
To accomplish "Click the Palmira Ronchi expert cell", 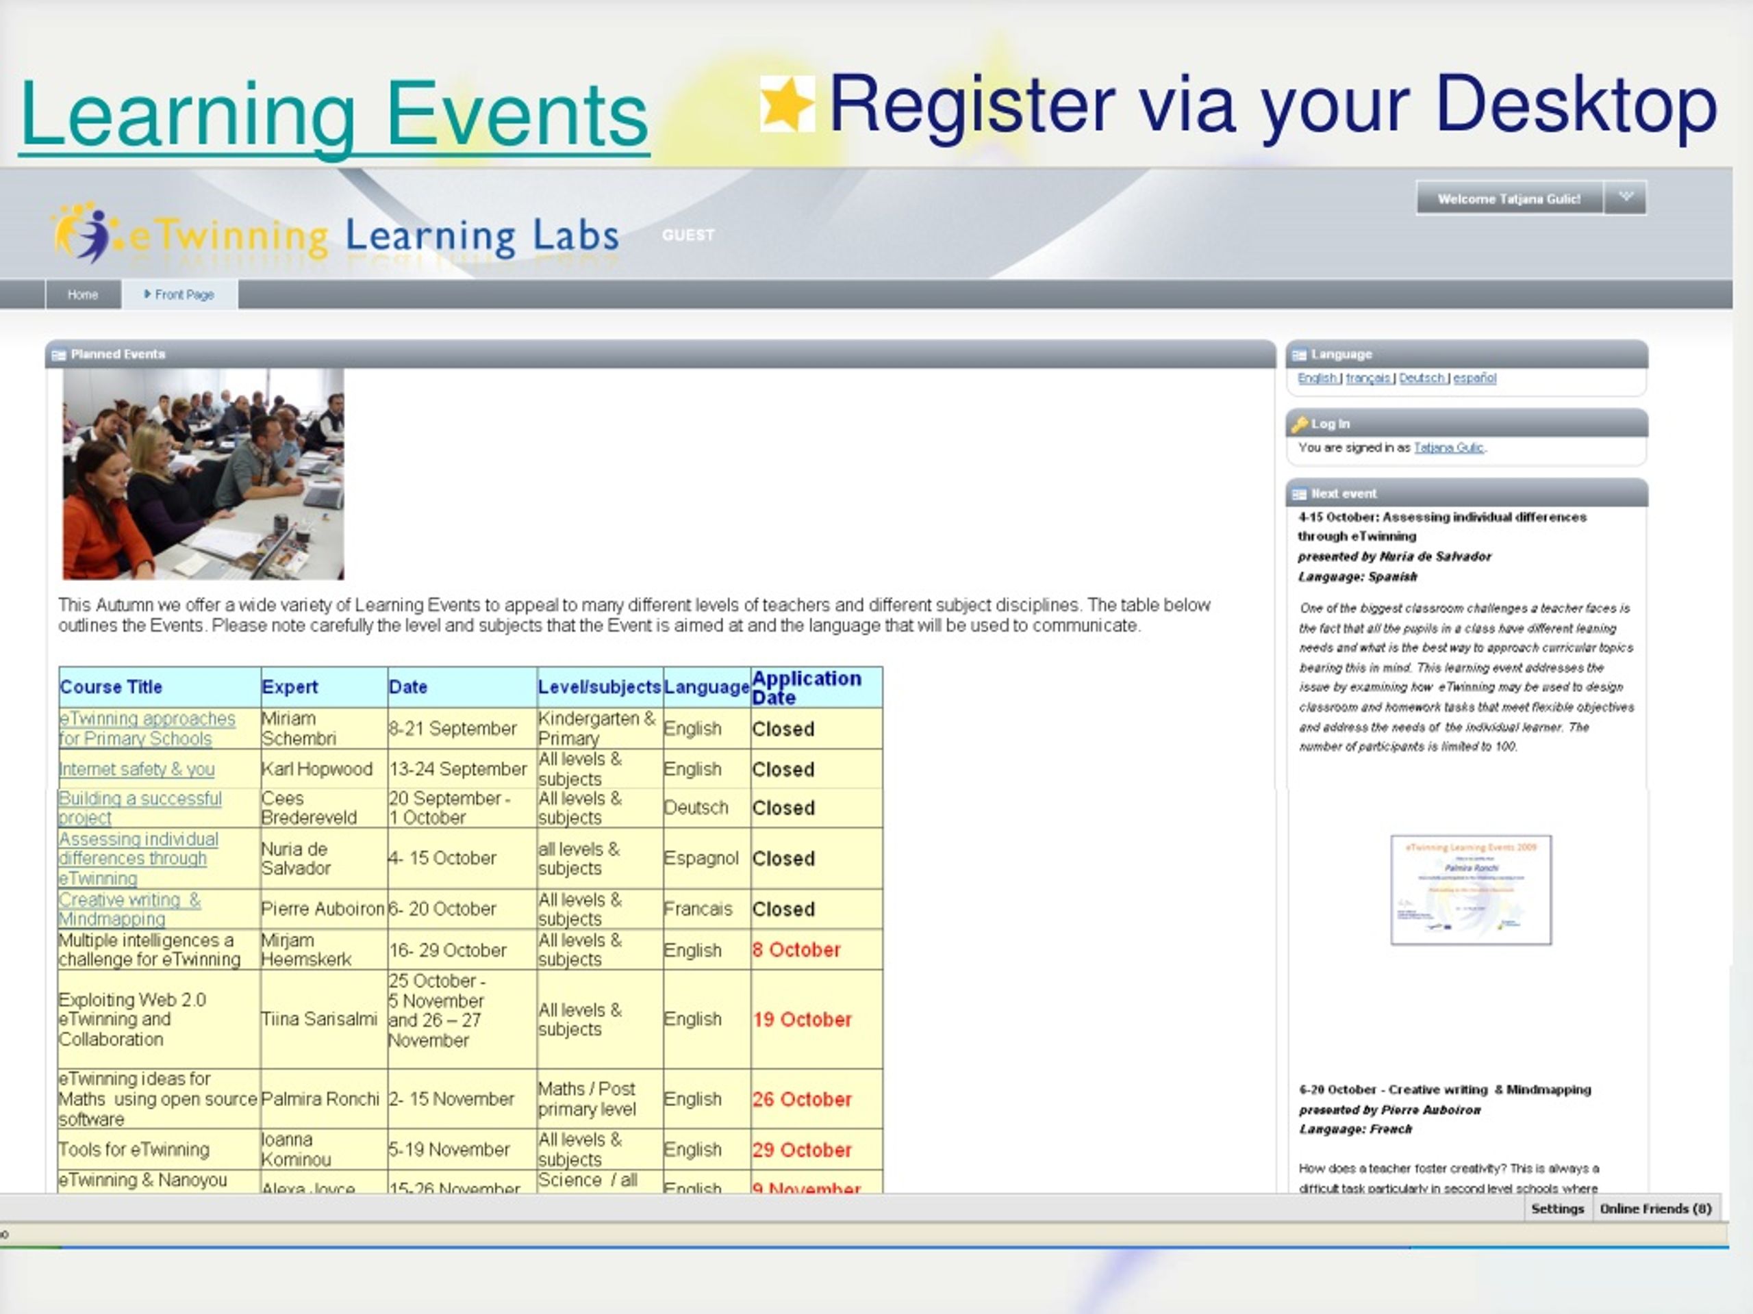I will [324, 1098].
